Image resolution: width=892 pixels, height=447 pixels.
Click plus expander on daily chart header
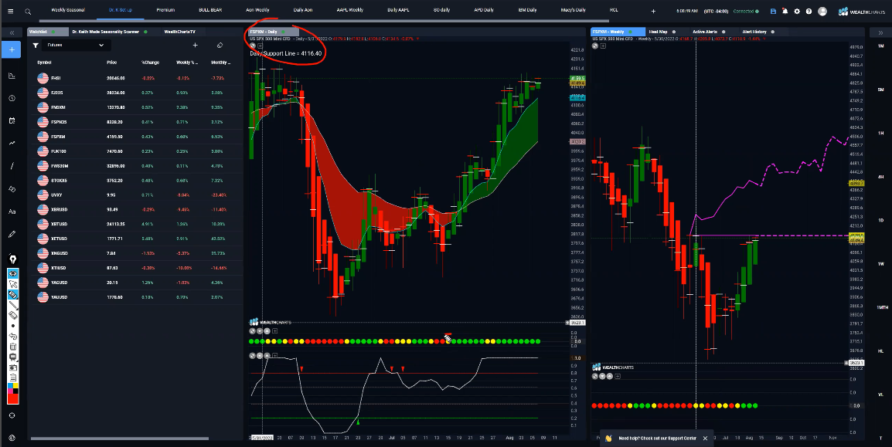point(260,46)
